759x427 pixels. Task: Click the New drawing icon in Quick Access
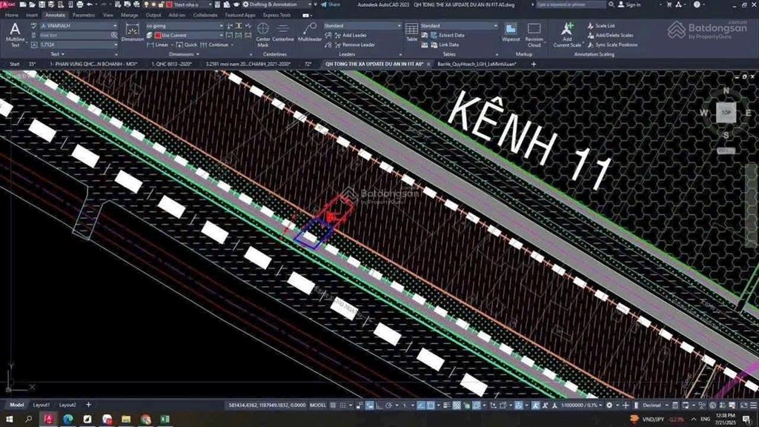click(23, 4)
